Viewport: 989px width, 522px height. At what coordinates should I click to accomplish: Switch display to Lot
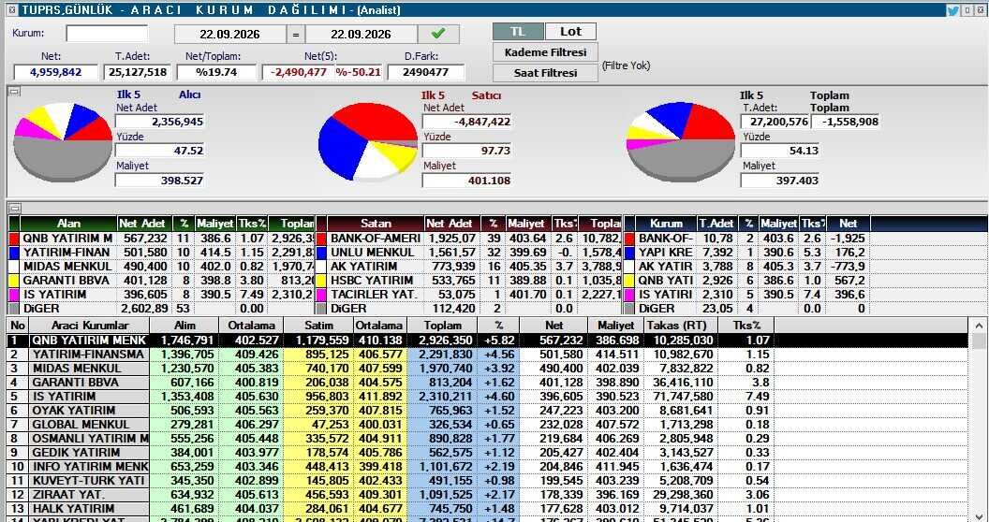tap(570, 32)
